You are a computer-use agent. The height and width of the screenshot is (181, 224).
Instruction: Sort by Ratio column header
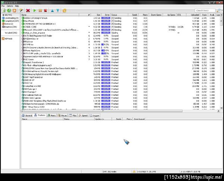point(204,15)
